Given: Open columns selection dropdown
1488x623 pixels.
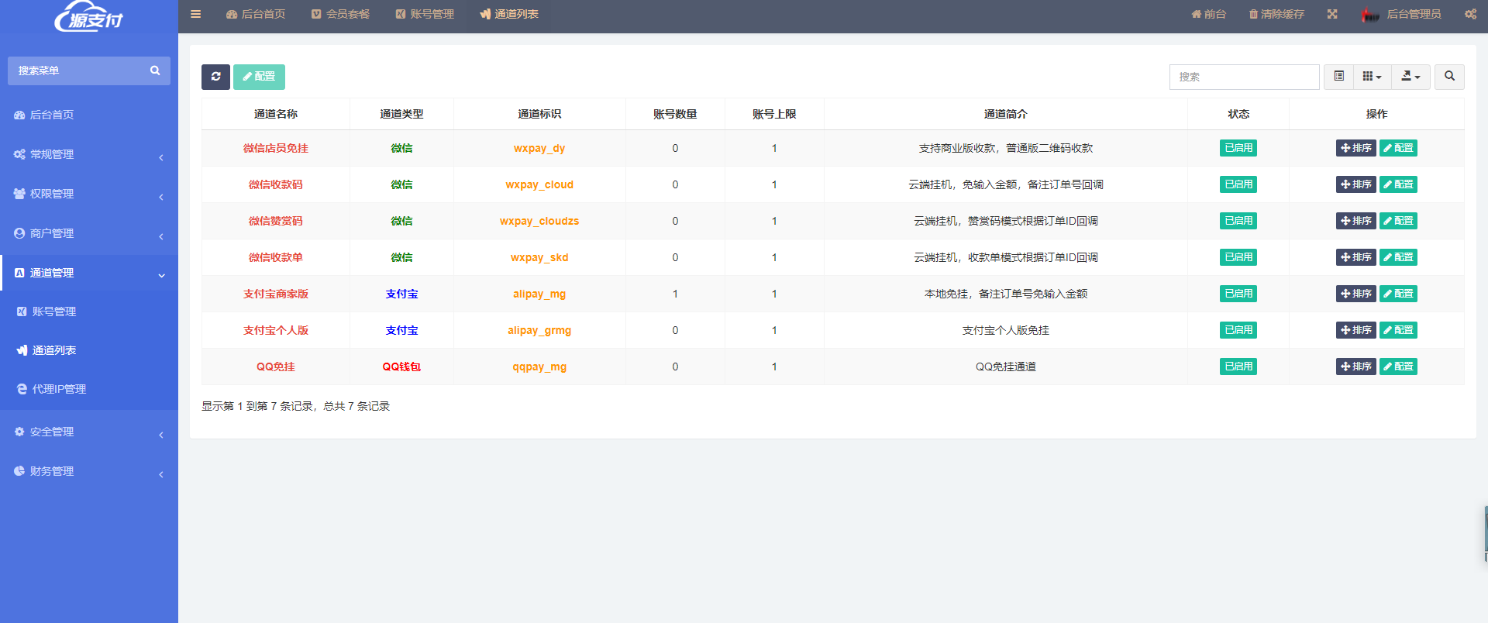Looking at the screenshot, I should click(1372, 77).
